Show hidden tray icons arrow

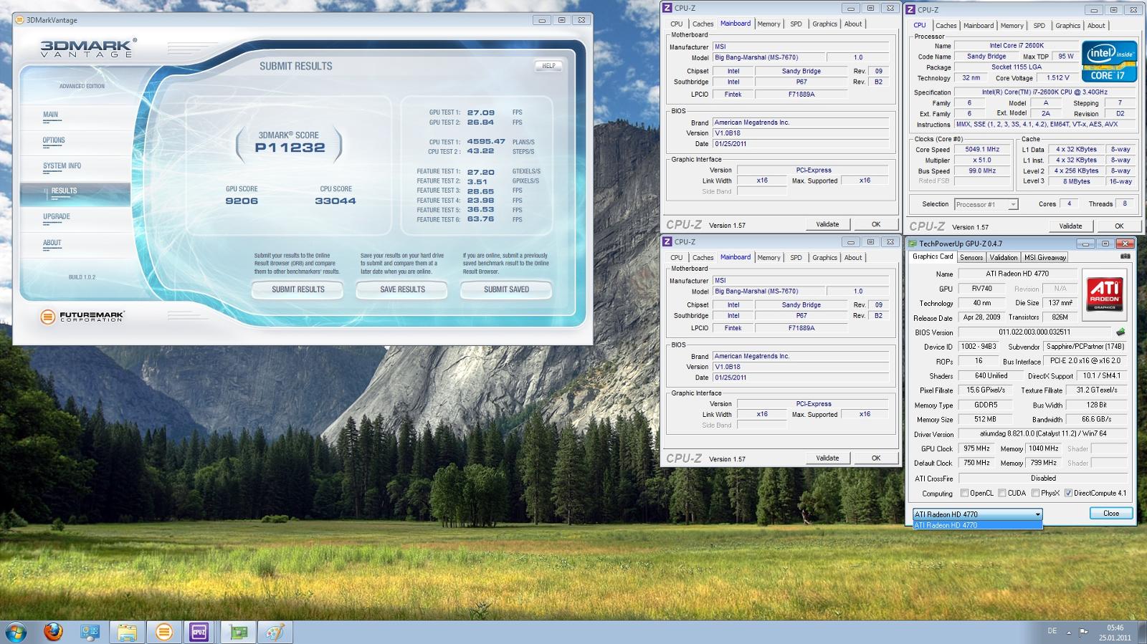(x=1069, y=633)
